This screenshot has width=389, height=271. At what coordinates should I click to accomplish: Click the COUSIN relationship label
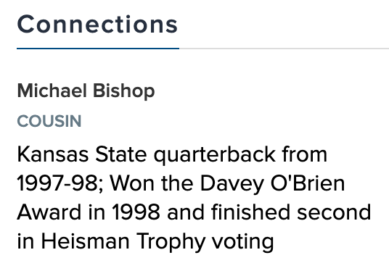tap(49, 121)
